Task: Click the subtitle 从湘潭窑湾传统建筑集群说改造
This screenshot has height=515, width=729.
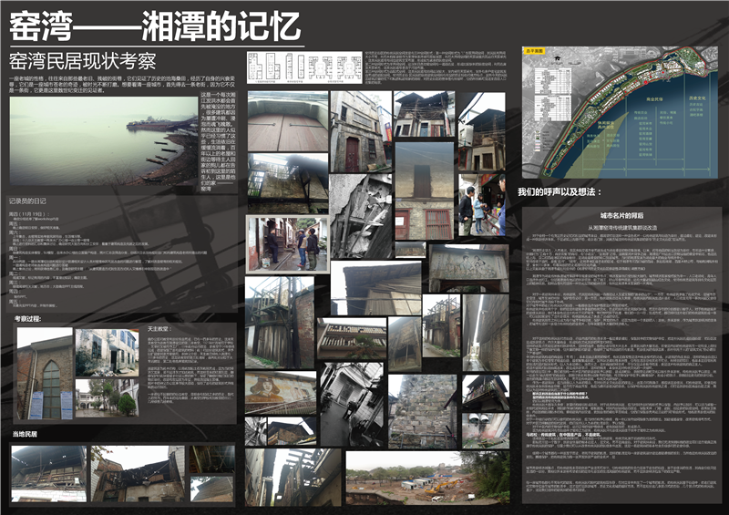Action: [622, 228]
